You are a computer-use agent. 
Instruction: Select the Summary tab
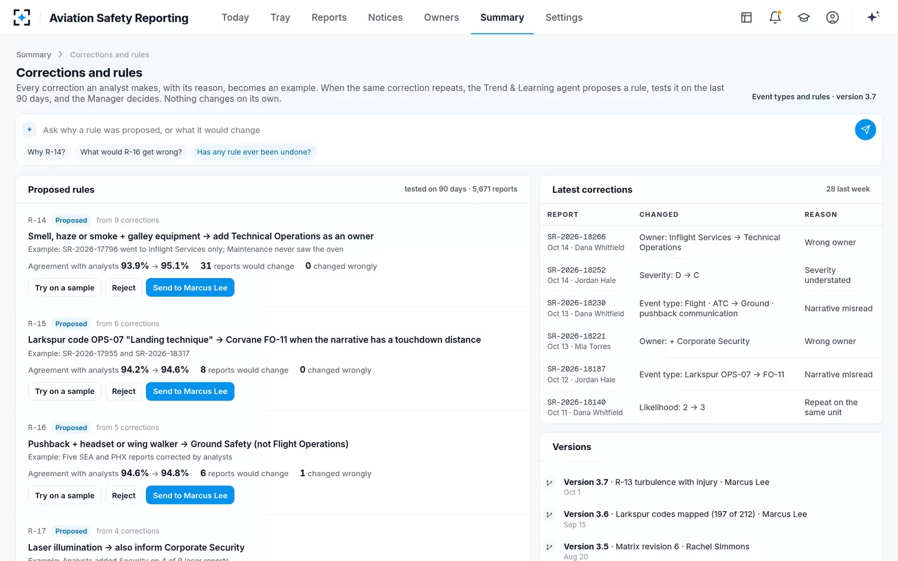point(502,17)
